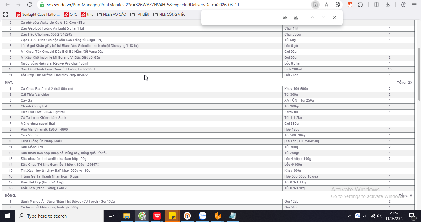This screenshot has height=222, width=421.
Task: Open the tms bookmark
Action: [87, 14]
